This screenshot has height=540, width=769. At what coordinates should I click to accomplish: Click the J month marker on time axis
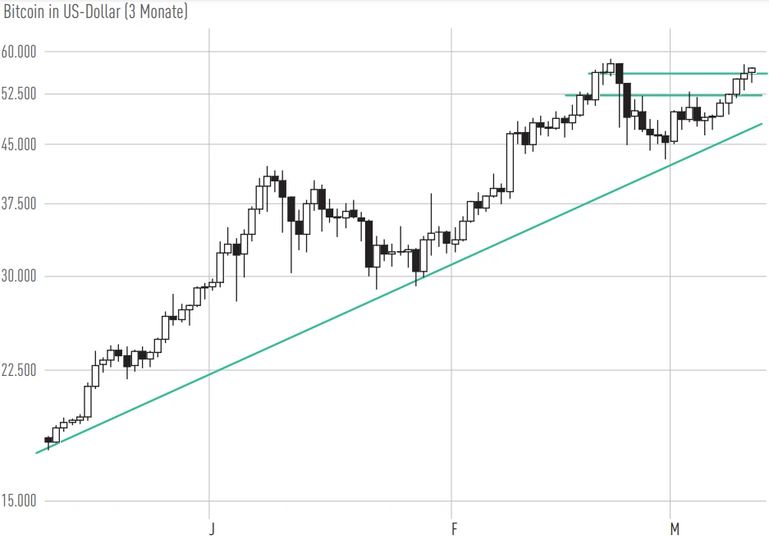[211, 529]
